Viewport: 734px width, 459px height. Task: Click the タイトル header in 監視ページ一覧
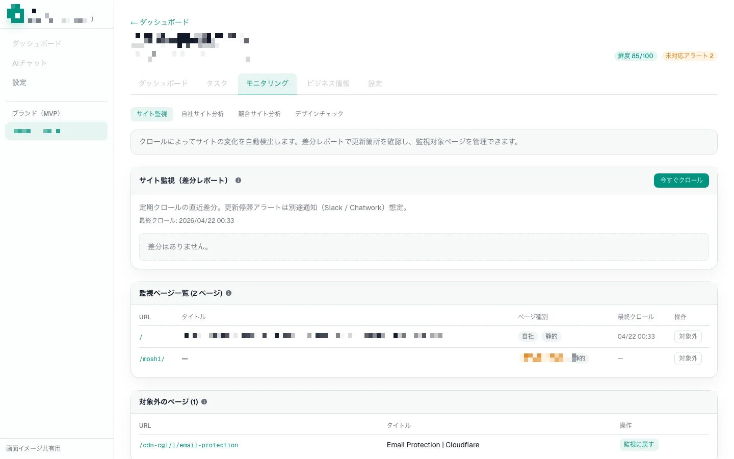pos(194,317)
